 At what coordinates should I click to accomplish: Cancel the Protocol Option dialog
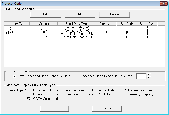(x=107, y=108)
